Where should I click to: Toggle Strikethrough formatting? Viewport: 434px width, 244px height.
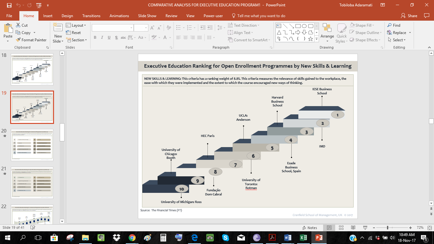[x=123, y=37]
